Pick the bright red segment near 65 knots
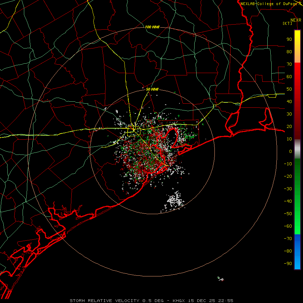The image size is (303, 303). [x=297, y=70]
